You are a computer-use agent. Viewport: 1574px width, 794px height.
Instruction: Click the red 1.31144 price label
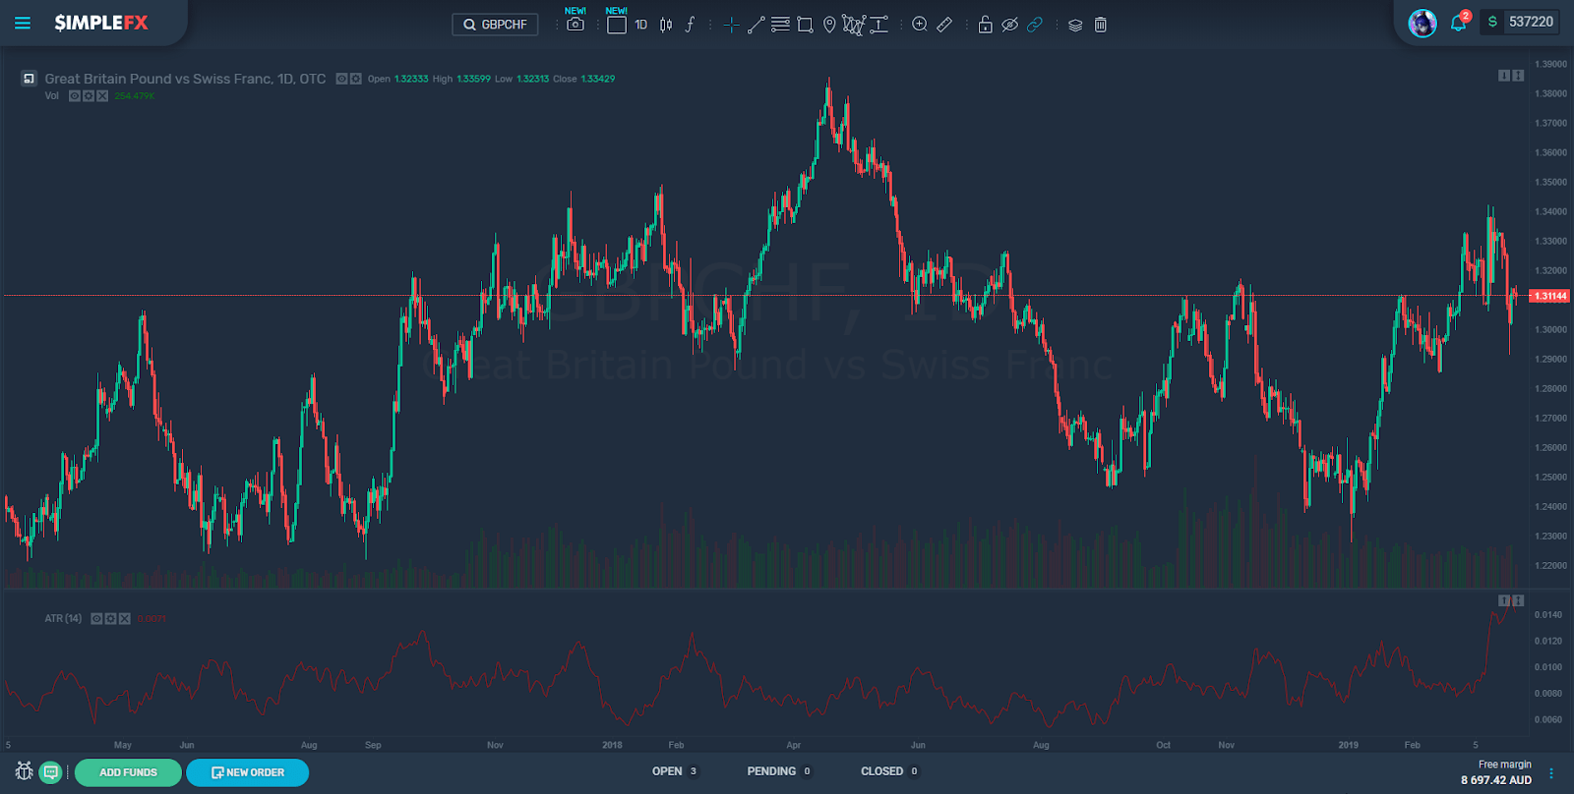(x=1549, y=296)
